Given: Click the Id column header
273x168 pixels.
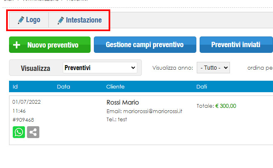Looking at the screenshot, I should (x=15, y=87).
